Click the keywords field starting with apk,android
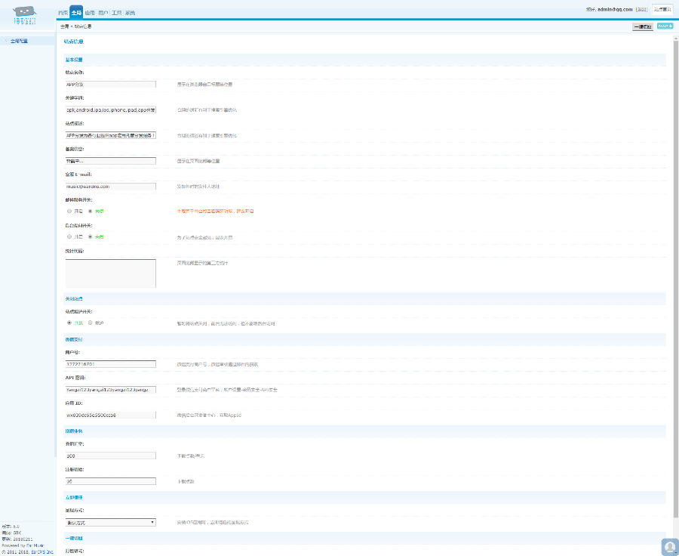Image resolution: width=679 pixels, height=556 pixels. pyautogui.click(x=110, y=110)
